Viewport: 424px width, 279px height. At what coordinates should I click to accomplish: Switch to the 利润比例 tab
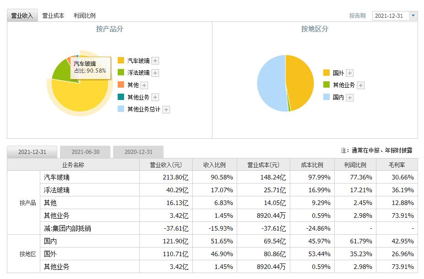[84, 16]
